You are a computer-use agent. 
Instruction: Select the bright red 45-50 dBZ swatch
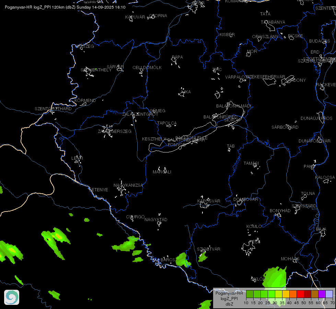(x=300, y=294)
